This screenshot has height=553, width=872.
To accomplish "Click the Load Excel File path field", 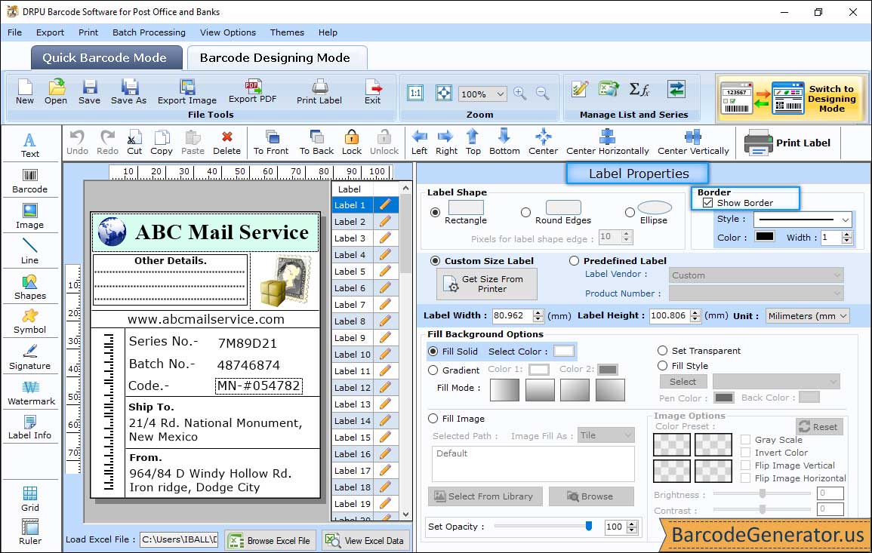I will click(178, 539).
